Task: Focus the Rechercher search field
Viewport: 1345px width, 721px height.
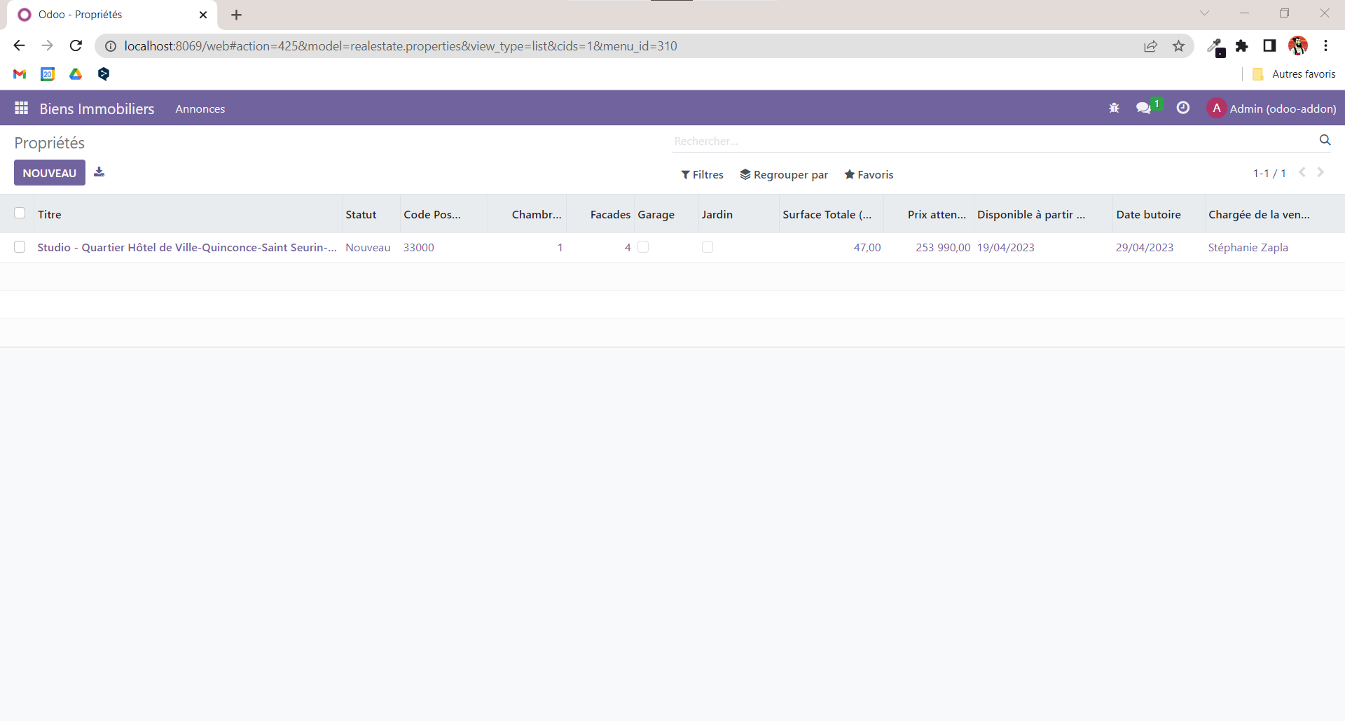Action: click(x=993, y=141)
